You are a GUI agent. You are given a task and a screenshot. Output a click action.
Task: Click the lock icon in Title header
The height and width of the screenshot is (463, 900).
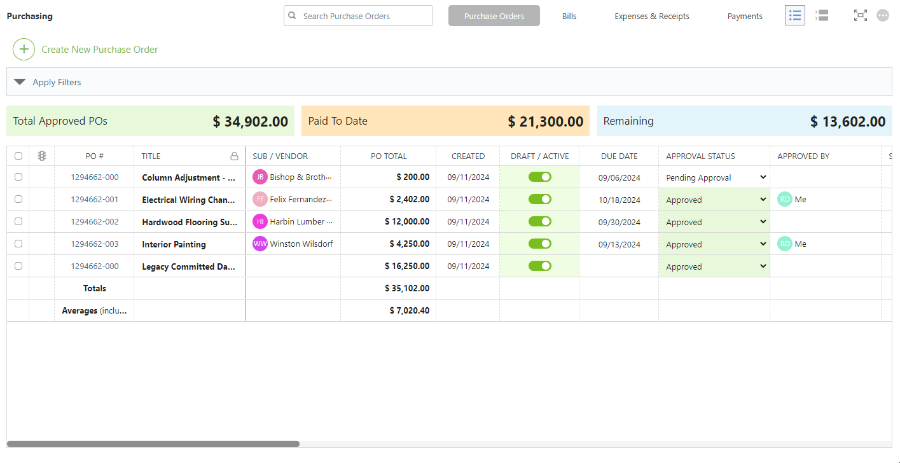pos(234,156)
